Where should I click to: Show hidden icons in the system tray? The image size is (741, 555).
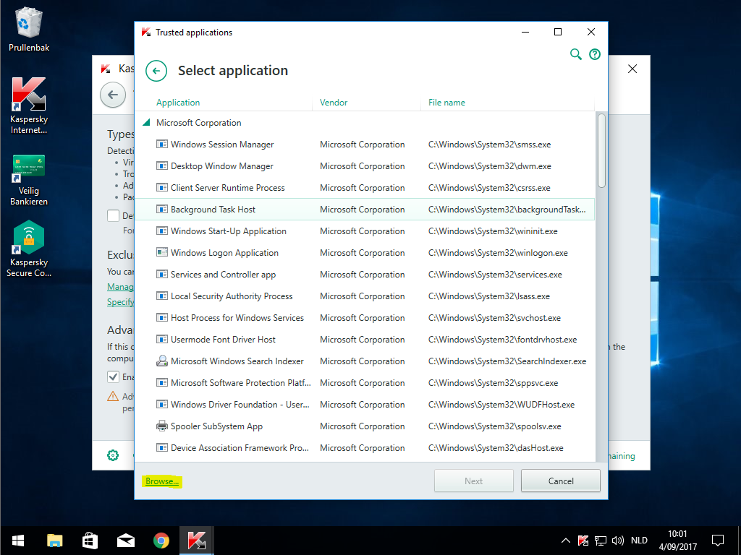click(x=565, y=541)
